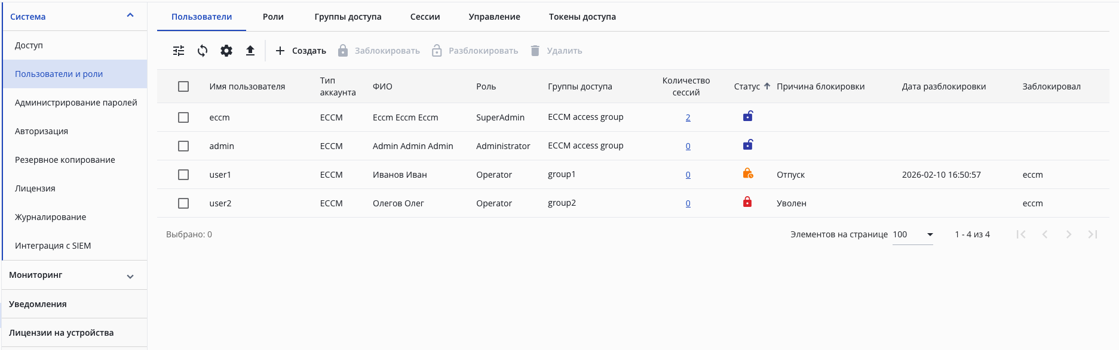Click the refresh table icon
Image resolution: width=1119 pixels, height=350 pixels.
tap(203, 51)
